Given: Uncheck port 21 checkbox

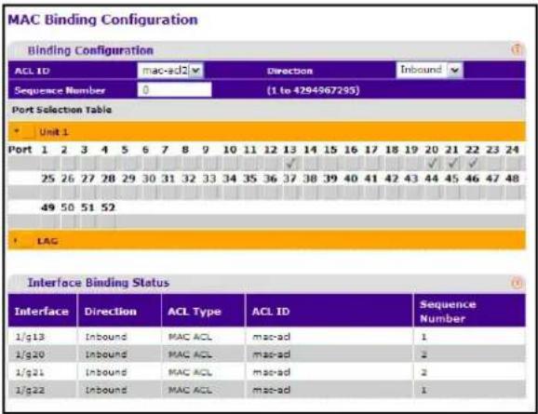Looking at the screenshot, I should [x=453, y=163].
